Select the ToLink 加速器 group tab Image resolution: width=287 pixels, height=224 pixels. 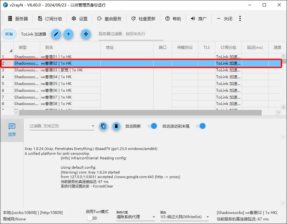coord(33,34)
